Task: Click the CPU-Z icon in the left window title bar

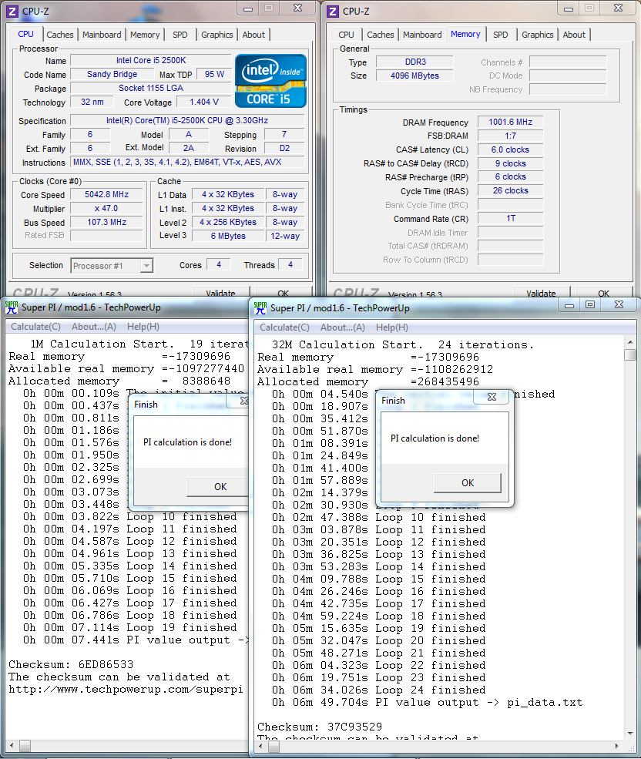Action: coord(12,11)
